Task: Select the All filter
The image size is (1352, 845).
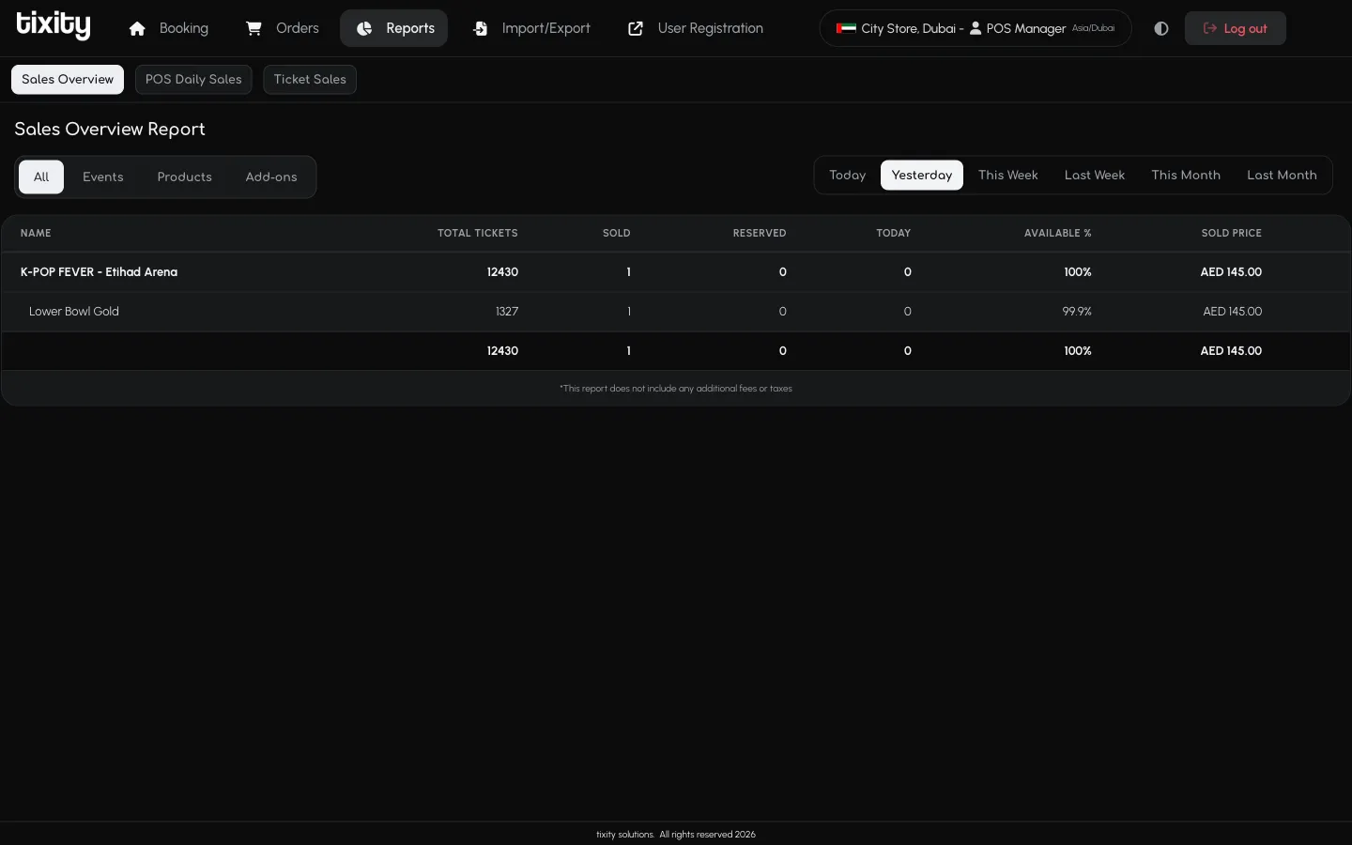Action: pos(41,177)
